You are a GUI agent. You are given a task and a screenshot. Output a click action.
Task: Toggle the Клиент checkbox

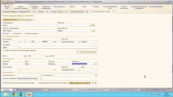tap(4, 33)
